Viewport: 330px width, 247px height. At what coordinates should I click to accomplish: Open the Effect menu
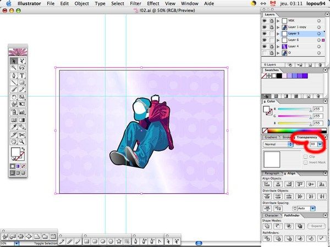153,4
